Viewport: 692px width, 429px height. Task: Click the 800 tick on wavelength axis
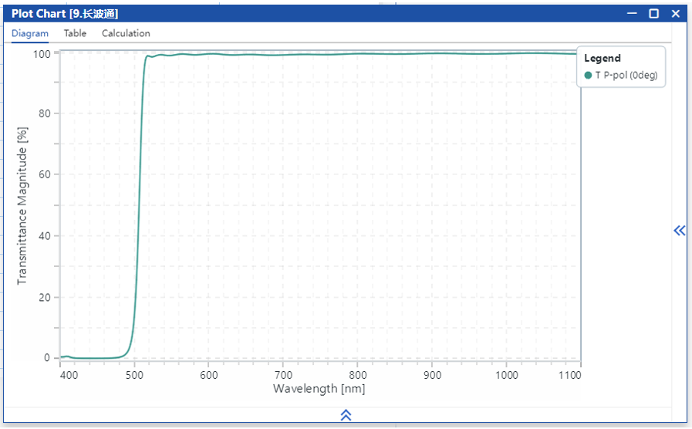357,375
